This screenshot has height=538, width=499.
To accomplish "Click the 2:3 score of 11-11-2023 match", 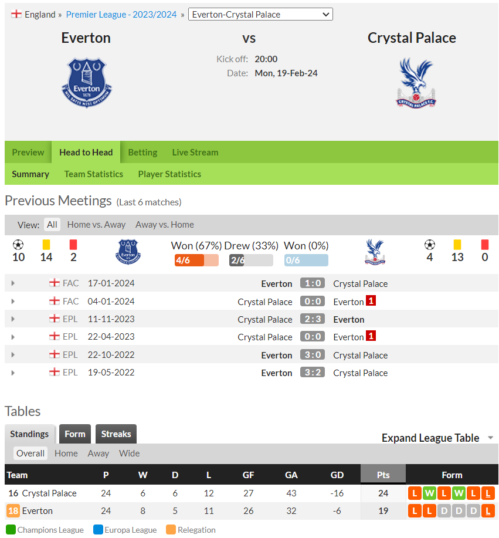I will coord(313,319).
